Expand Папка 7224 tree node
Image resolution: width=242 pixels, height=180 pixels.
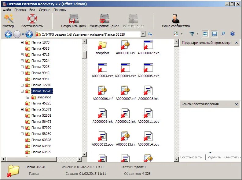tap(22, 61)
